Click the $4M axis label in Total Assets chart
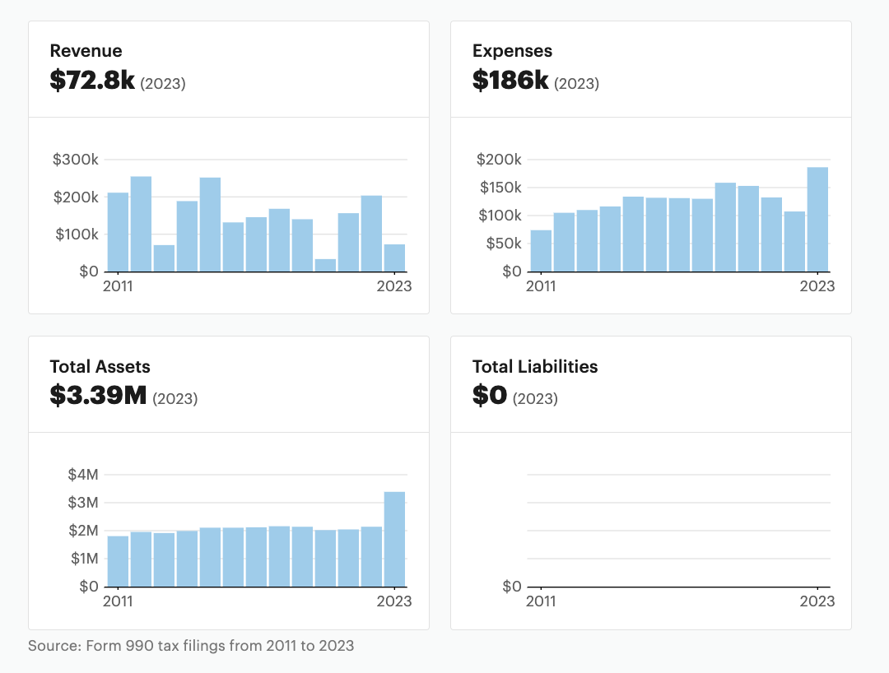 (x=82, y=475)
